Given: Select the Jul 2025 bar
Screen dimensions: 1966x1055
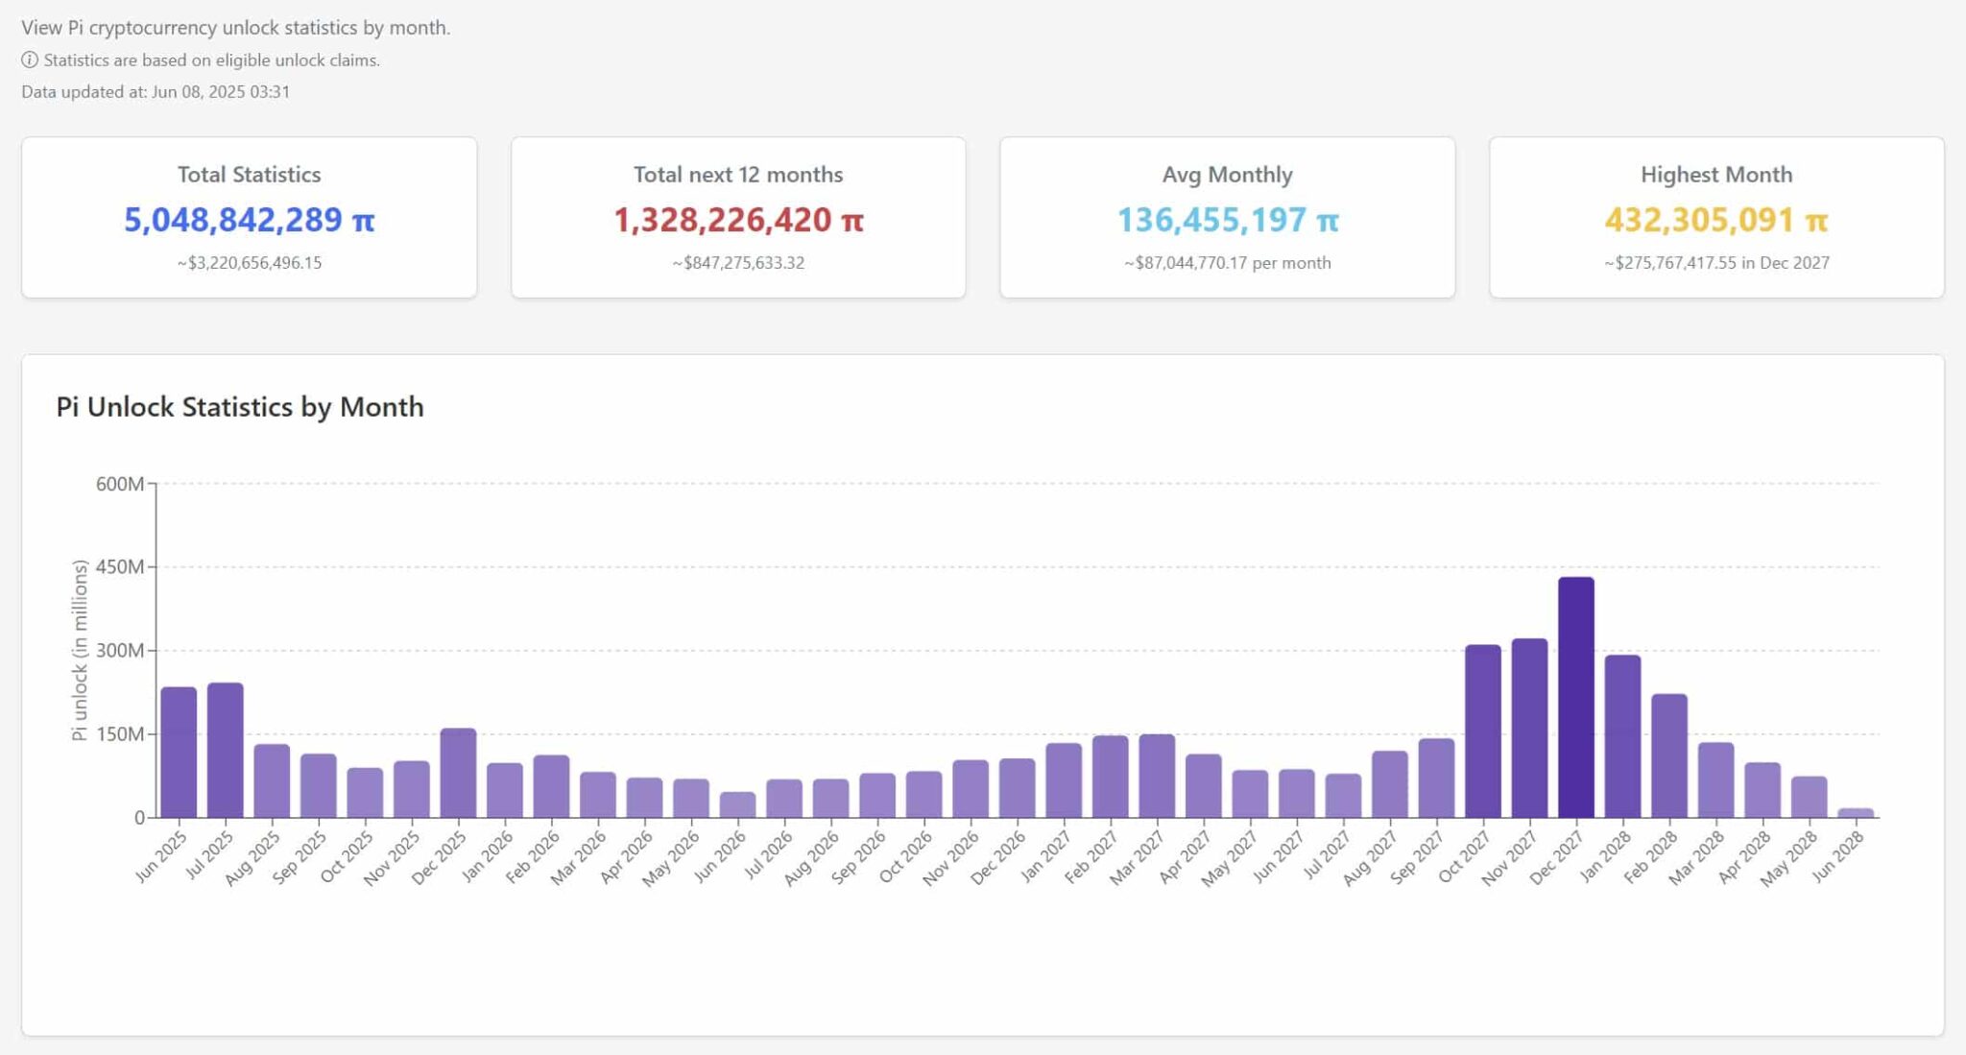Looking at the screenshot, I should pos(225,751).
